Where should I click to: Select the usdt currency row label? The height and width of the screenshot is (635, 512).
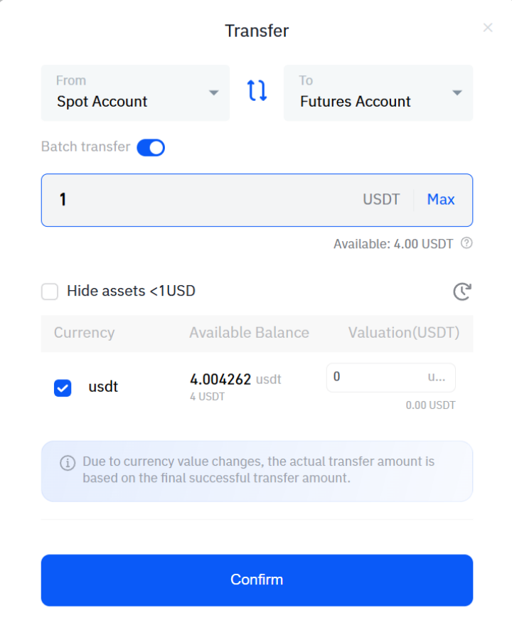(x=103, y=387)
